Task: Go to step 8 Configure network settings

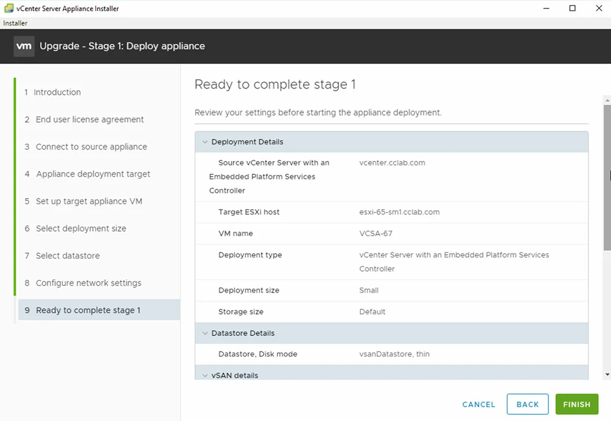Action: point(83,283)
